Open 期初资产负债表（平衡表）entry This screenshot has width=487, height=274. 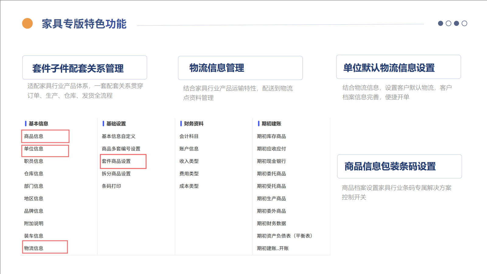click(x=284, y=236)
